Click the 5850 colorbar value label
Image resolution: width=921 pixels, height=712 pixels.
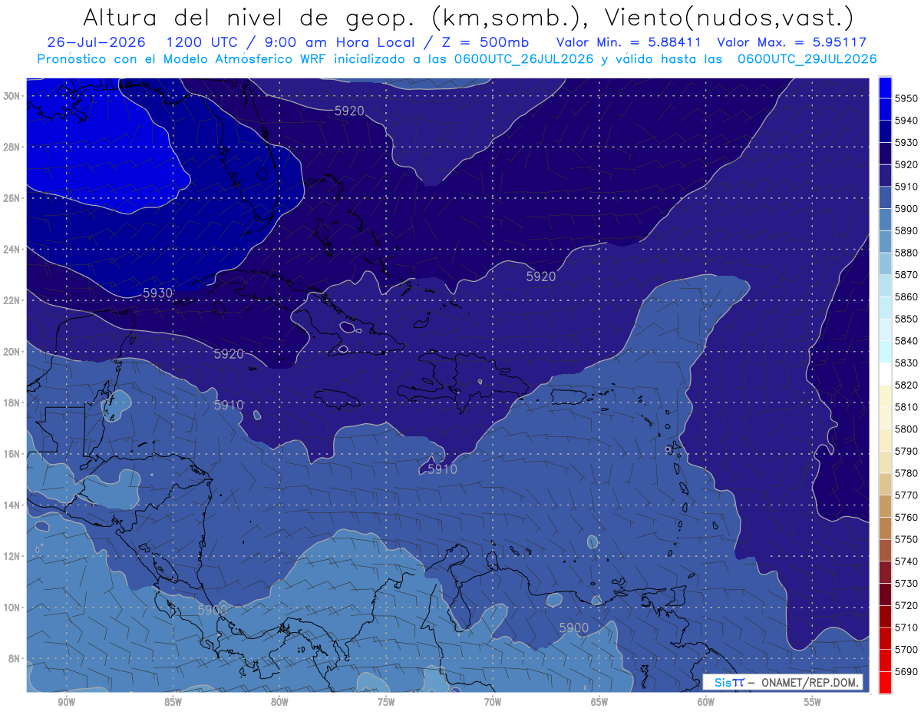(906, 319)
